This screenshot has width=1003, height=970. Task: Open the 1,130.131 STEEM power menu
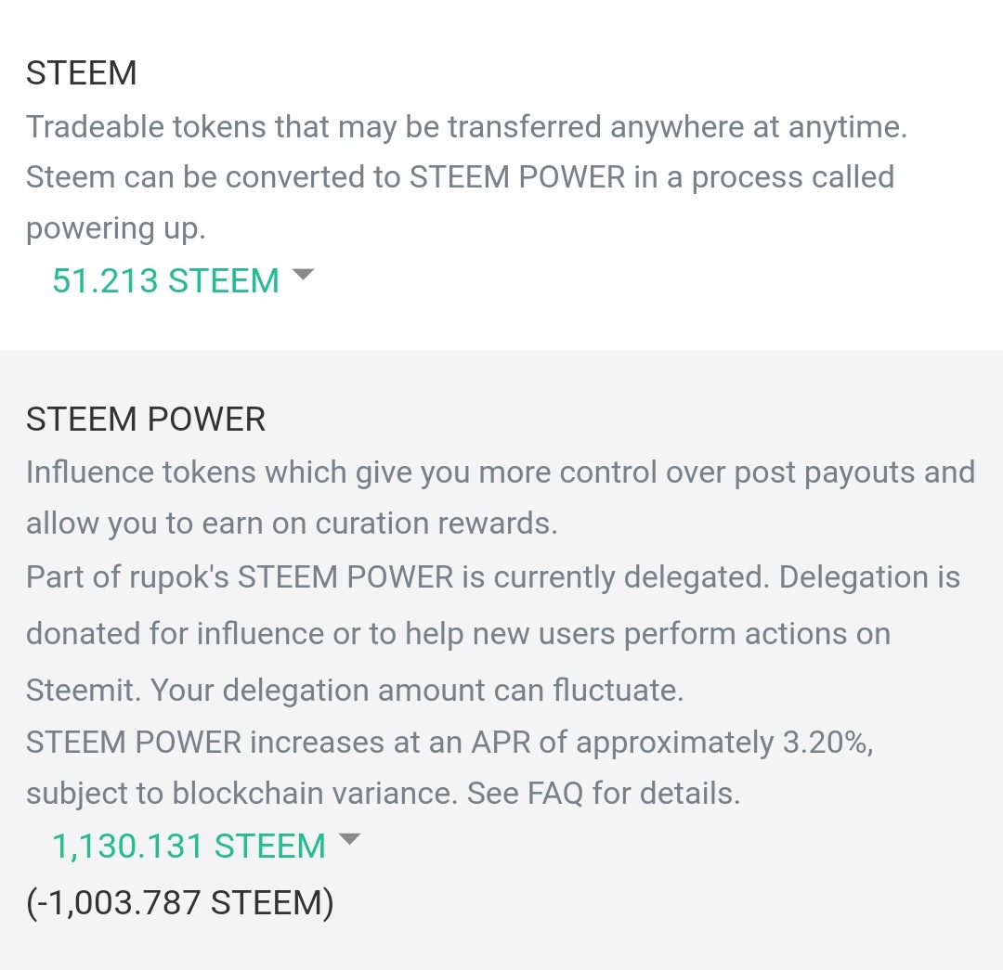pos(189,847)
